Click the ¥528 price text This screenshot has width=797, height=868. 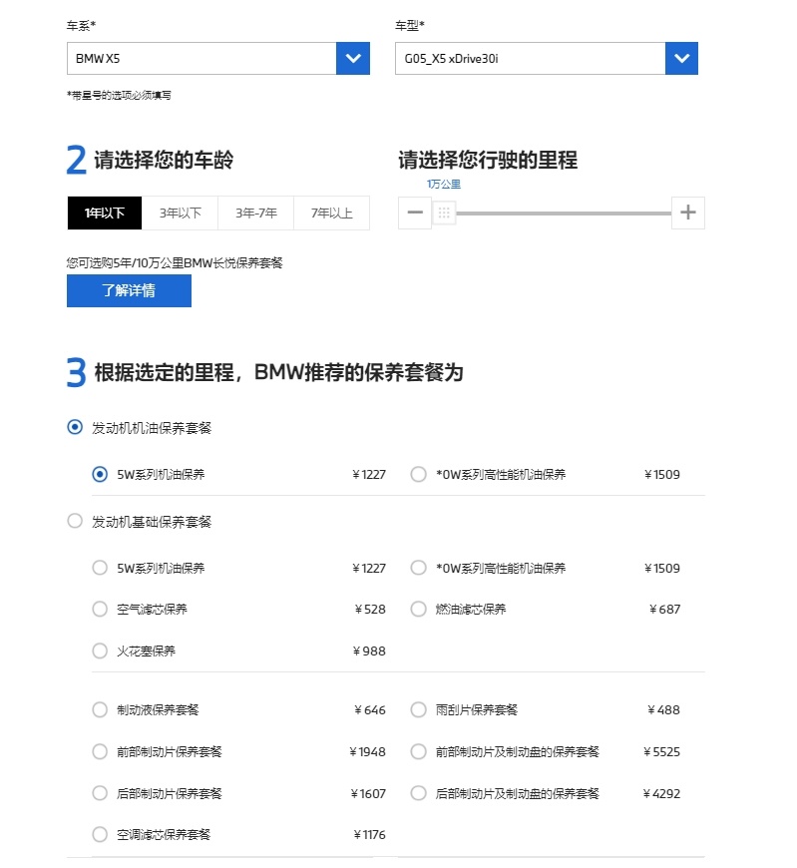370,609
